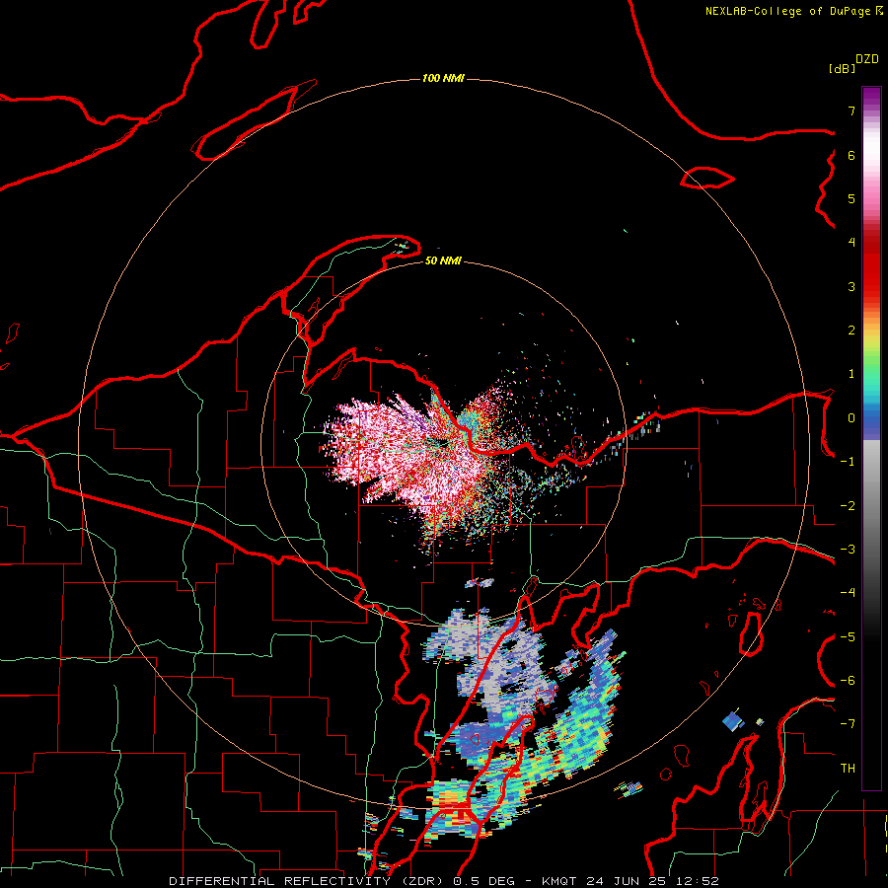This screenshot has width=888, height=888.
Task: Click the 24 JUN 25 date text
Action: pyautogui.click(x=627, y=881)
